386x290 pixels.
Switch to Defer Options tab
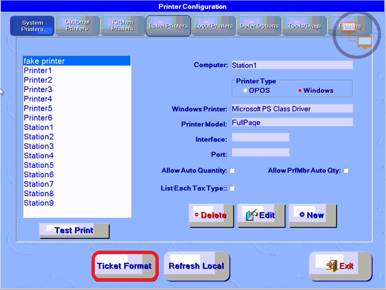pyautogui.click(x=259, y=26)
